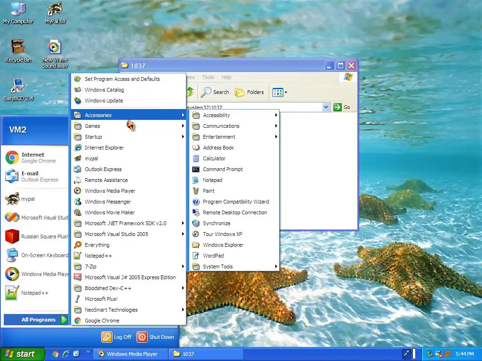This screenshot has height=361, width=482.
Task: Open Set Program Access and Defaults
Action: [129, 79]
